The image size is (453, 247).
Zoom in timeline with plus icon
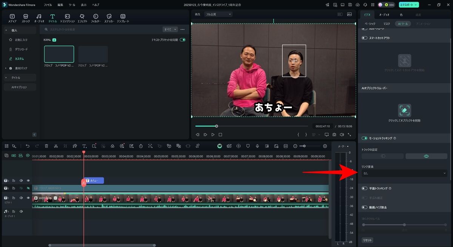(325, 146)
